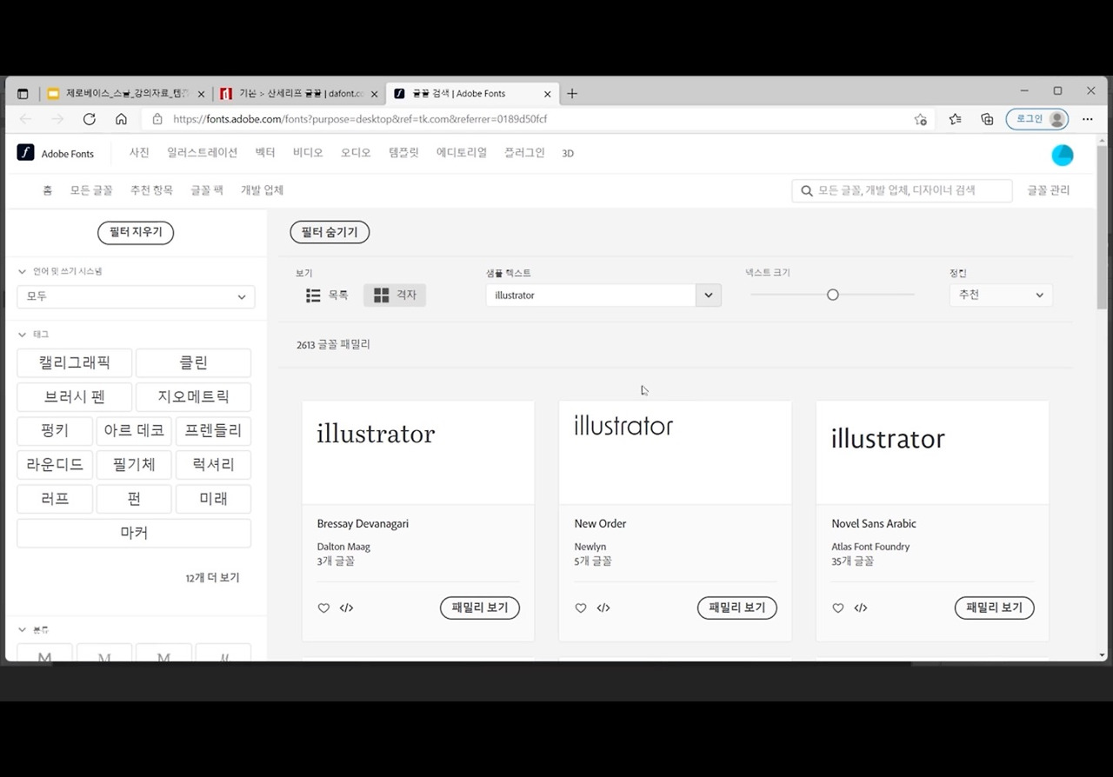Click the 로그인 sign-in button
Viewport: 1113px width, 777px height.
click(x=1037, y=119)
